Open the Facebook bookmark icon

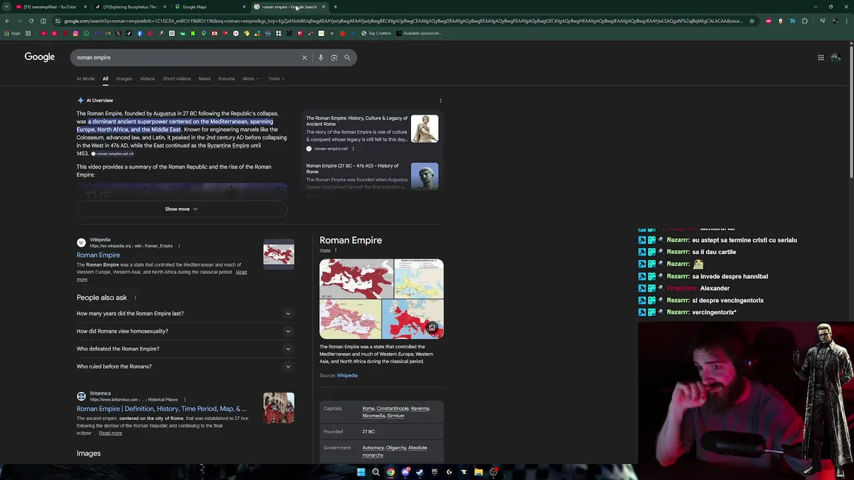(x=139, y=33)
